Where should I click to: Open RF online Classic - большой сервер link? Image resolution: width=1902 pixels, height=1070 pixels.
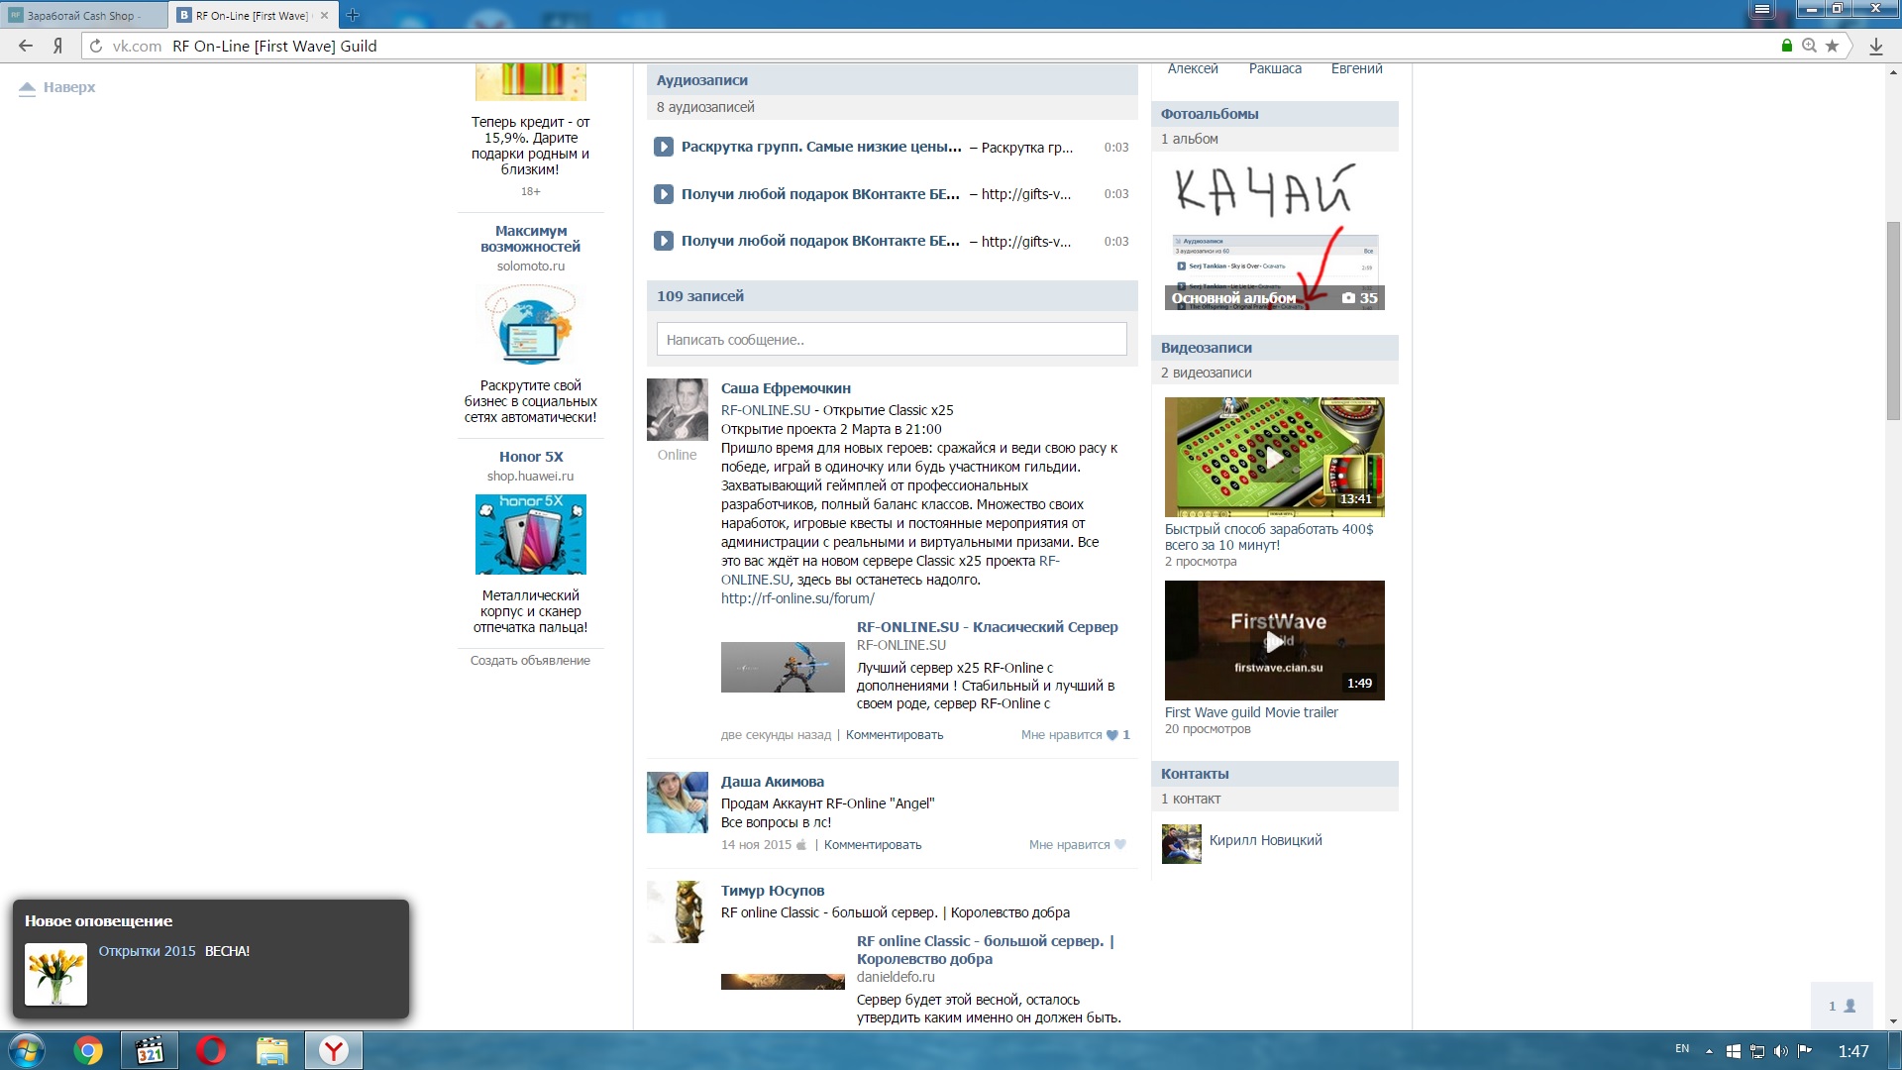point(986,950)
